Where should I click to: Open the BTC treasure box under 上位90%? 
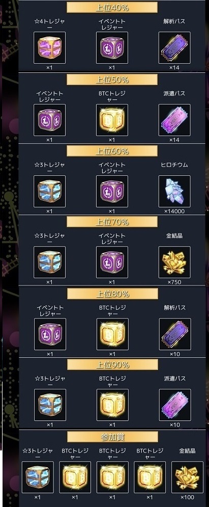click(112, 405)
